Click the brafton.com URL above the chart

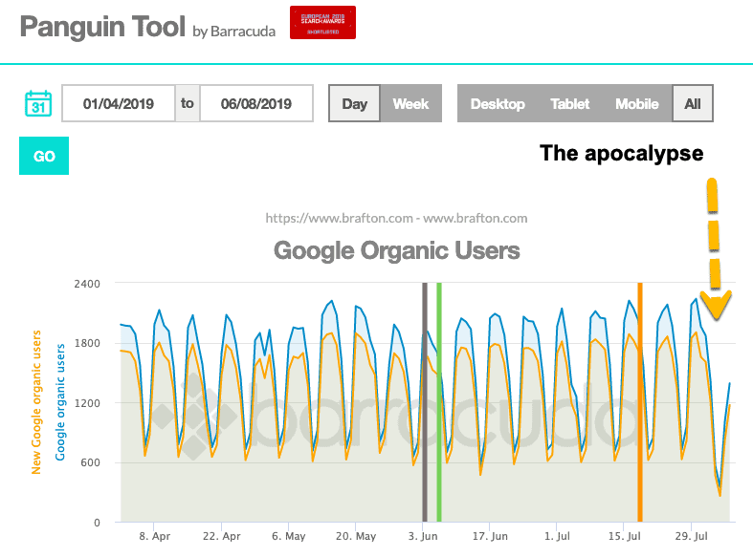coord(397,218)
